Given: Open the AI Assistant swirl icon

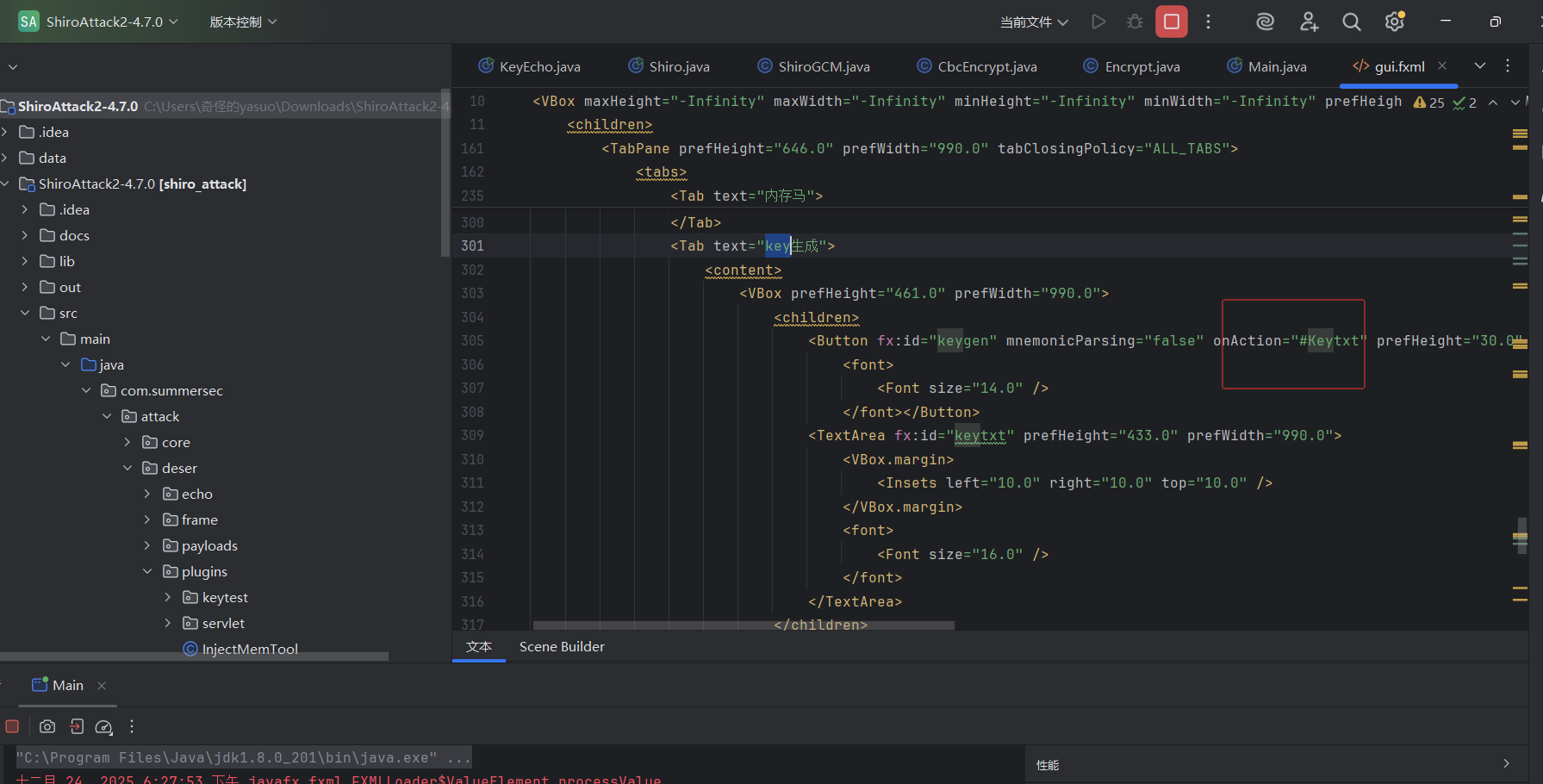Looking at the screenshot, I should coord(1265,22).
